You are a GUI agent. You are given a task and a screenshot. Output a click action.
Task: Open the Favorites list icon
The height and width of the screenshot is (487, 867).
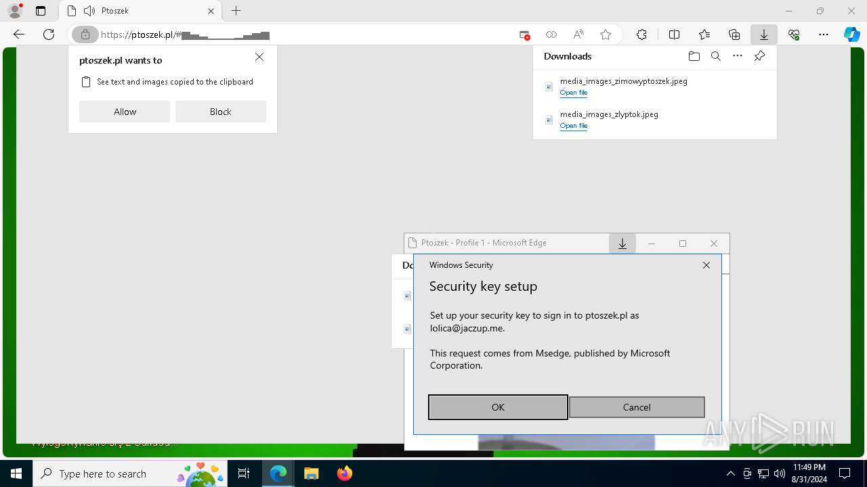point(704,34)
